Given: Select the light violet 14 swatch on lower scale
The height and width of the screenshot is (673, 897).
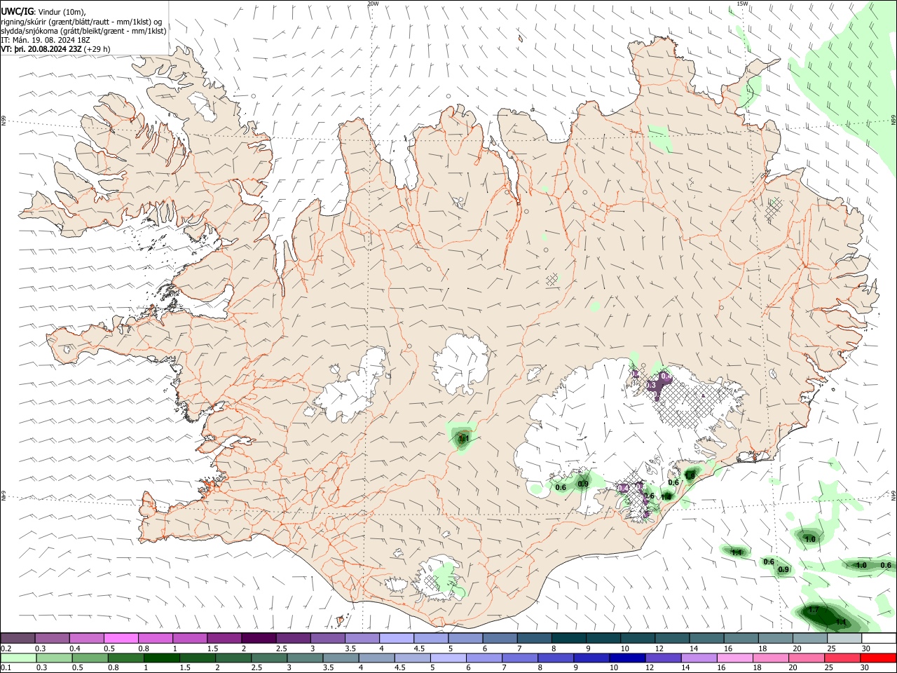Looking at the screenshot, I should (x=699, y=658).
